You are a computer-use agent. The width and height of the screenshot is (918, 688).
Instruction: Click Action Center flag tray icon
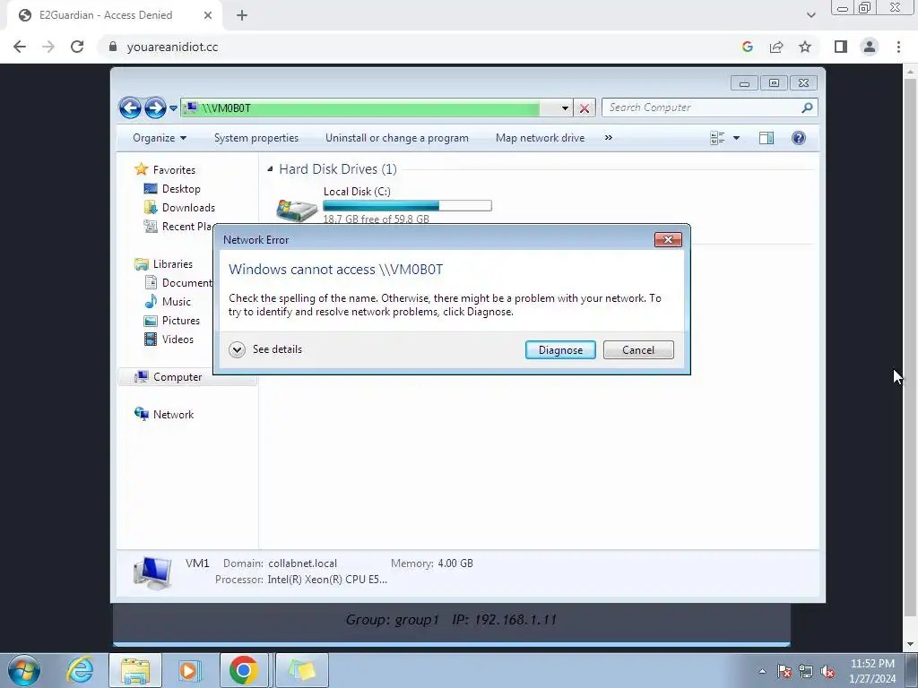pyautogui.click(x=784, y=672)
